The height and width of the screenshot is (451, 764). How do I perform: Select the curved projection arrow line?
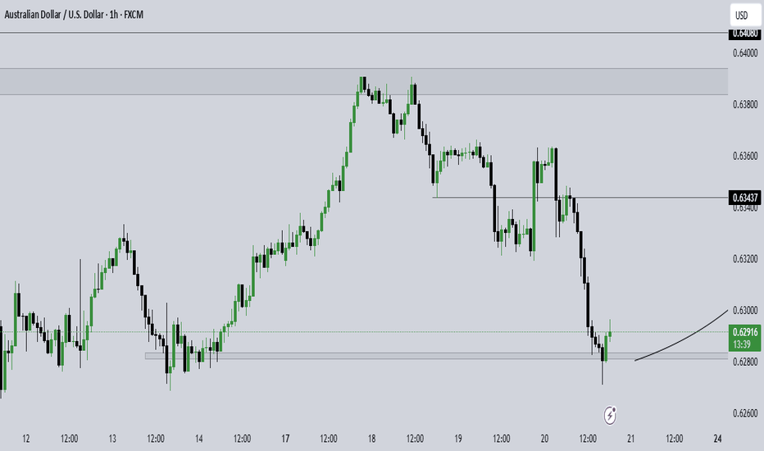click(681, 337)
